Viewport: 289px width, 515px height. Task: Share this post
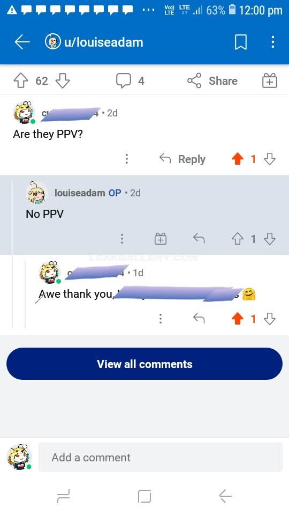(x=212, y=81)
